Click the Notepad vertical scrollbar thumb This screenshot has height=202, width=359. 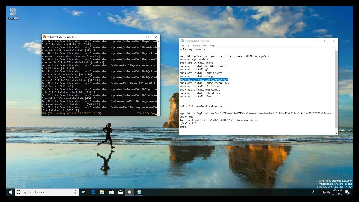pos(336,89)
